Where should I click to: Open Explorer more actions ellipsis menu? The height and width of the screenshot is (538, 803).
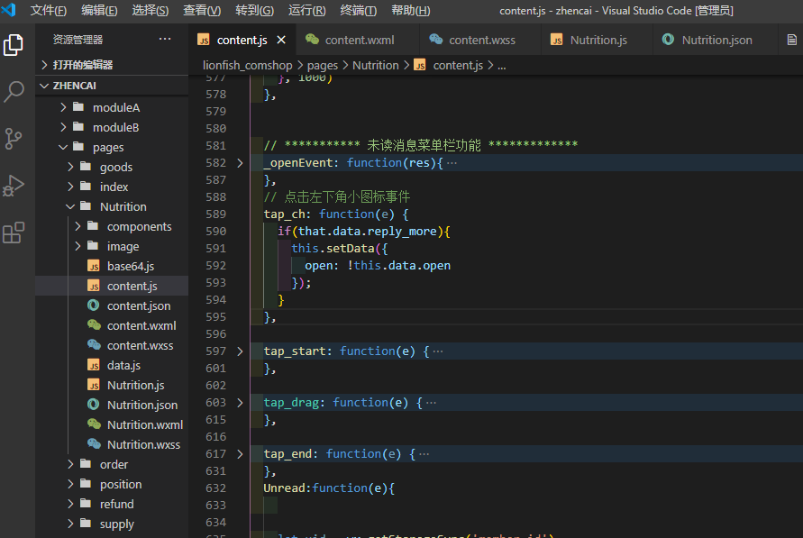(165, 39)
